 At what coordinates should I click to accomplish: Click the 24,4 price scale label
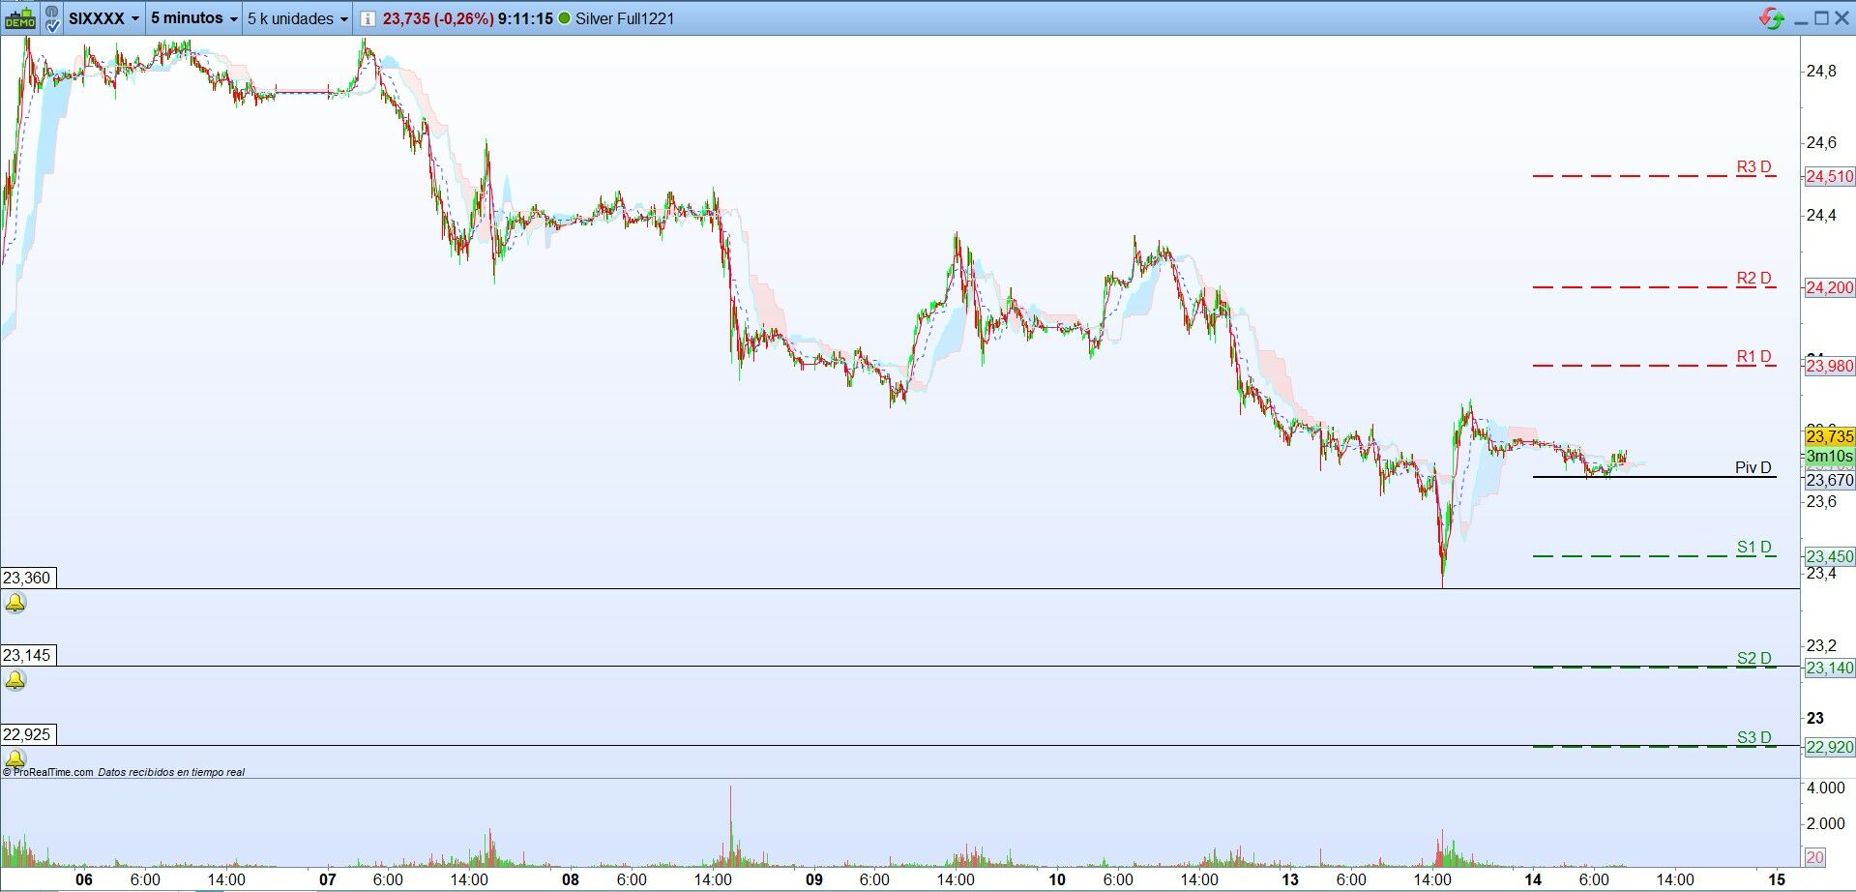(1821, 215)
